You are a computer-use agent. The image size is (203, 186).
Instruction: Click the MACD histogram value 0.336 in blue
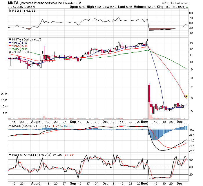click(x=69, y=126)
